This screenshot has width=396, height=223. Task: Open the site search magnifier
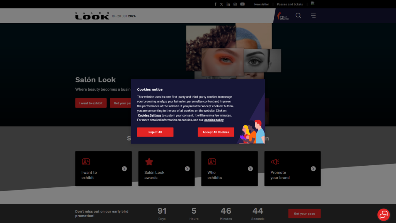[x=299, y=15]
